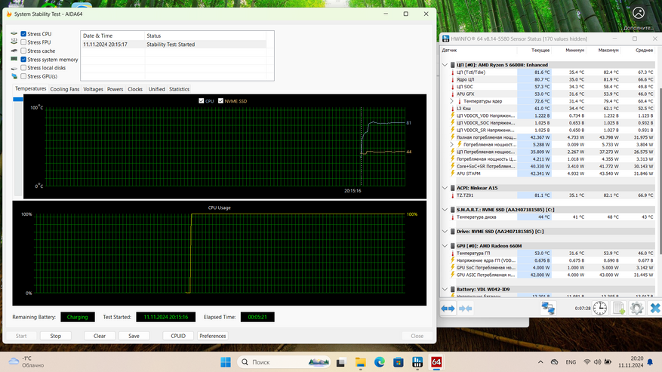Open HWiNFO network remote monitoring icon
The image size is (662, 372).
coord(548,309)
